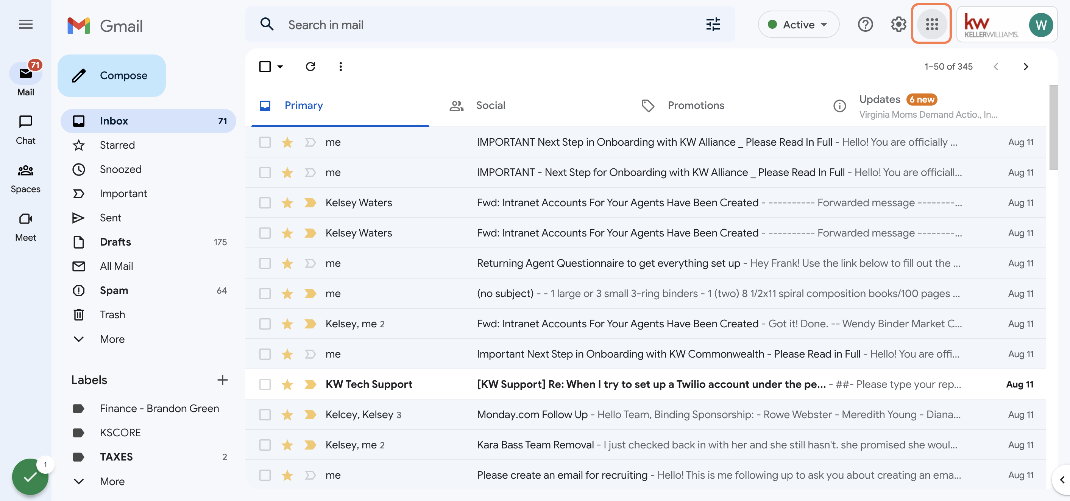Open the Starred folder

click(148, 145)
